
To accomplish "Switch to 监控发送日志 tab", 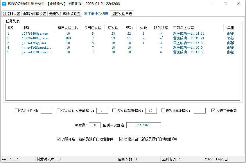I will pyautogui.click(x=122, y=14).
